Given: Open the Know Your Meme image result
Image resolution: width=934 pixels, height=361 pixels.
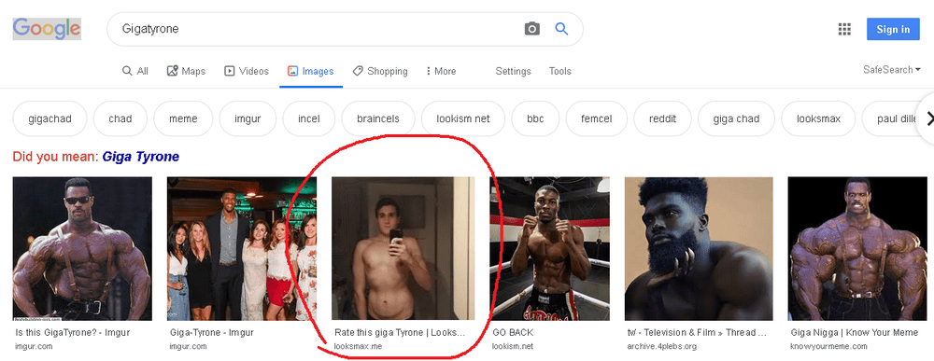Looking at the screenshot, I should pyautogui.click(x=857, y=249).
